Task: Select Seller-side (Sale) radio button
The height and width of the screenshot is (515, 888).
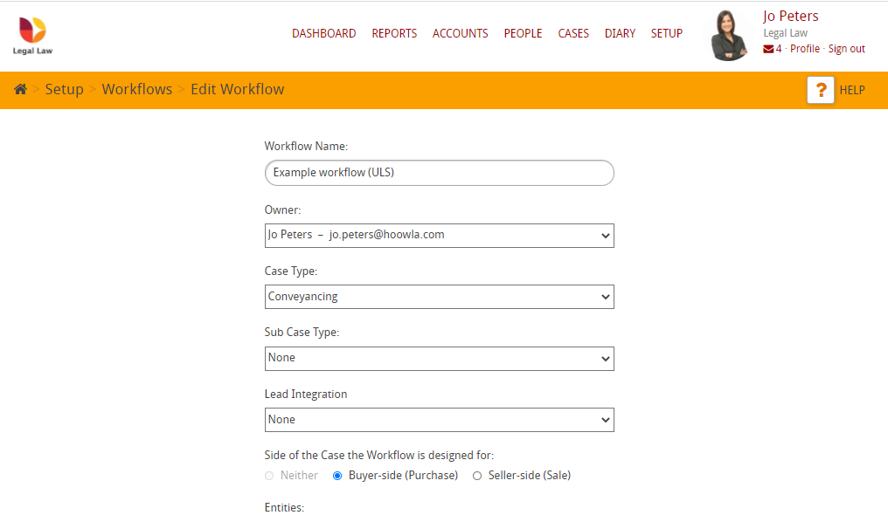Action: point(476,475)
